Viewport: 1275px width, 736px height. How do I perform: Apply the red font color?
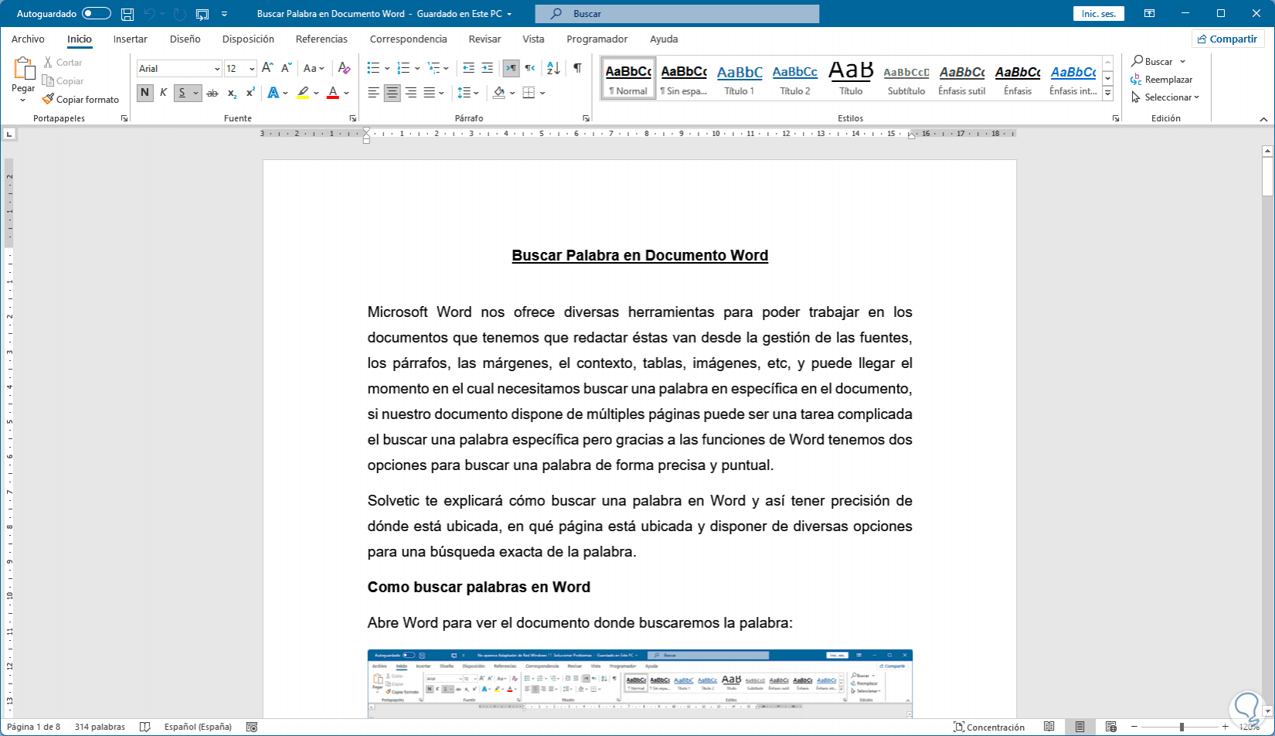click(333, 93)
